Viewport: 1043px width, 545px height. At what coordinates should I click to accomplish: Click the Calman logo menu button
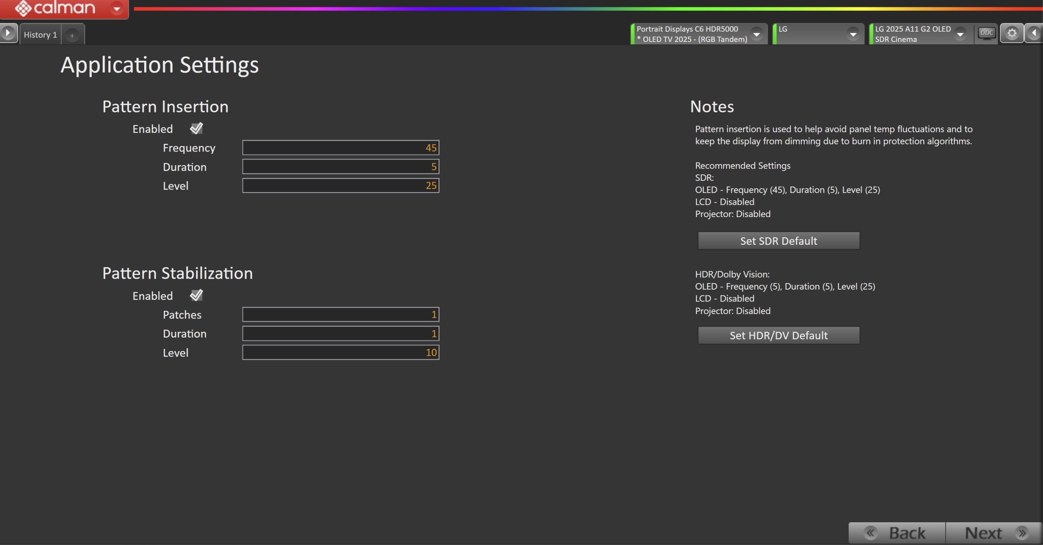point(55,8)
